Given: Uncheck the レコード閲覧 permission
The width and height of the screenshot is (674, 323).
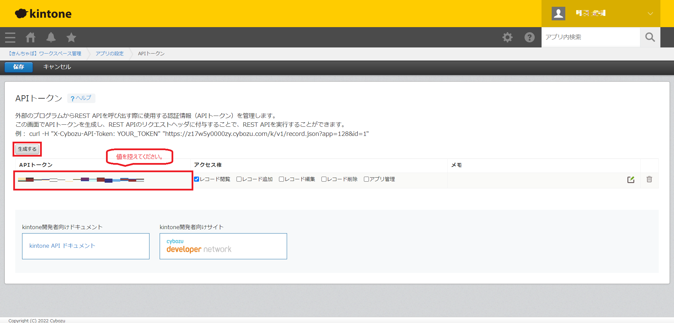Looking at the screenshot, I should (197, 179).
